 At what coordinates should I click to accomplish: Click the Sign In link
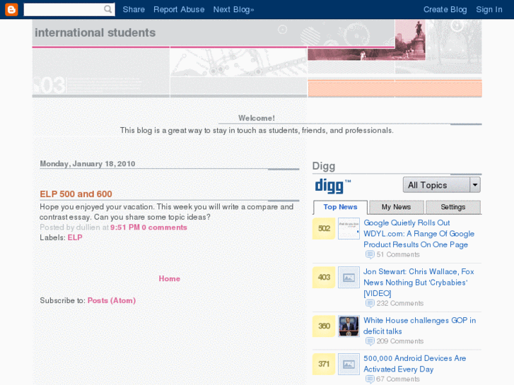(489, 9)
